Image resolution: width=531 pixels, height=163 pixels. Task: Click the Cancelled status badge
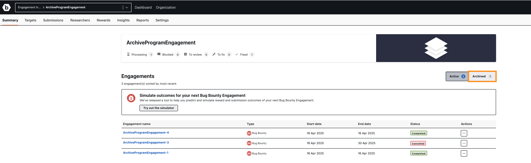418,144
